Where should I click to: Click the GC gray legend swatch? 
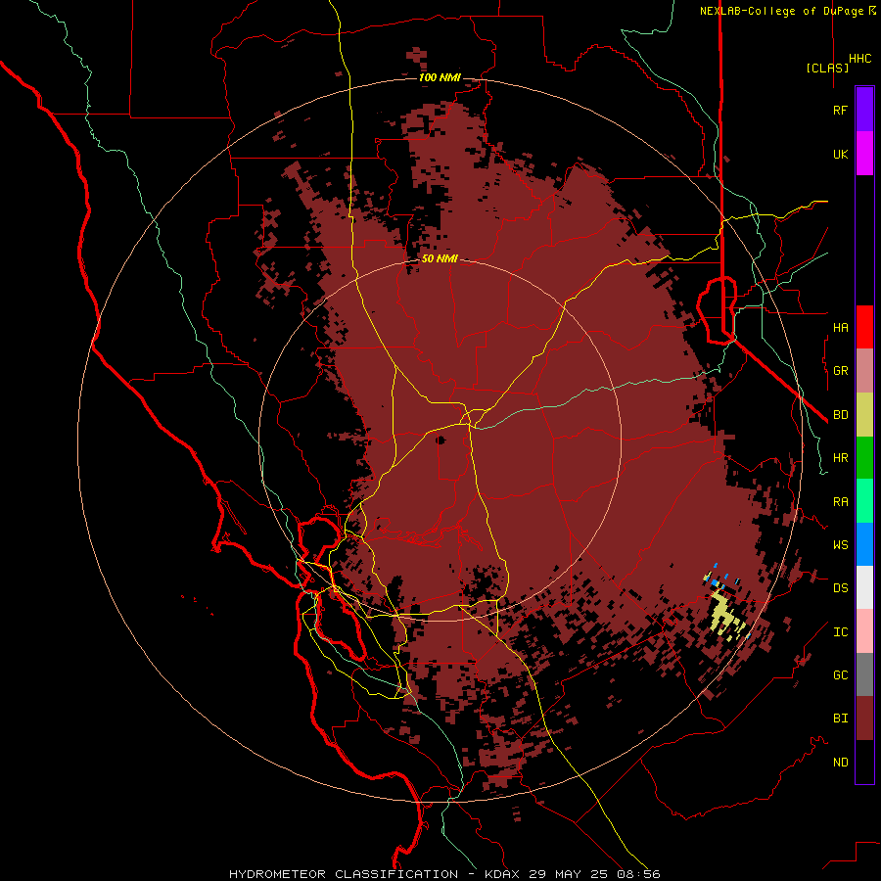pyautogui.click(x=864, y=674)
